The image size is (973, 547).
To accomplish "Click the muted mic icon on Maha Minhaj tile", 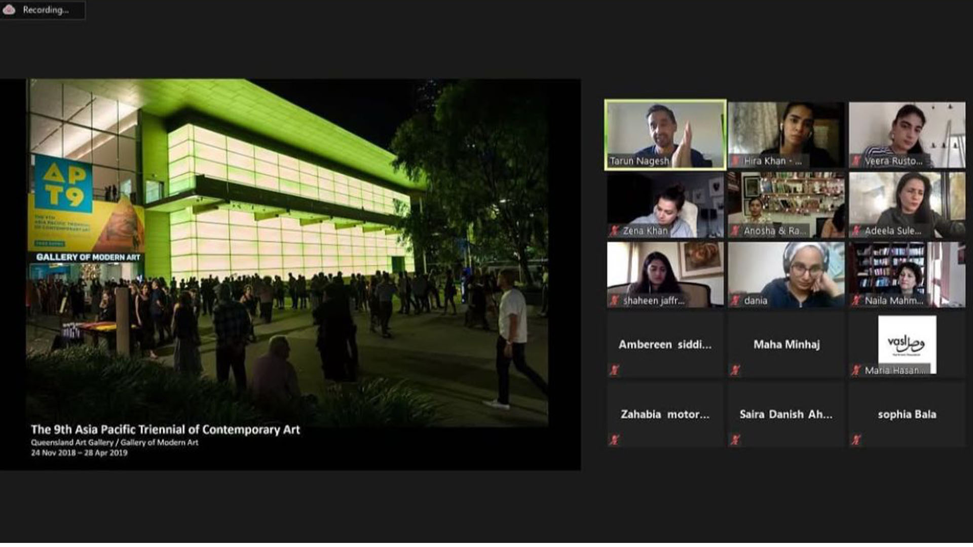I will (736, 370).
